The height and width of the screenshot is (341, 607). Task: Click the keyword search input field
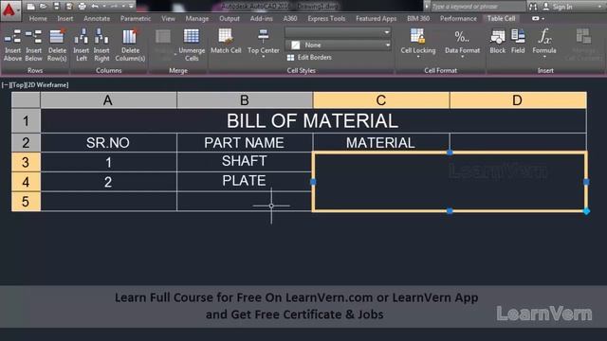478,7
